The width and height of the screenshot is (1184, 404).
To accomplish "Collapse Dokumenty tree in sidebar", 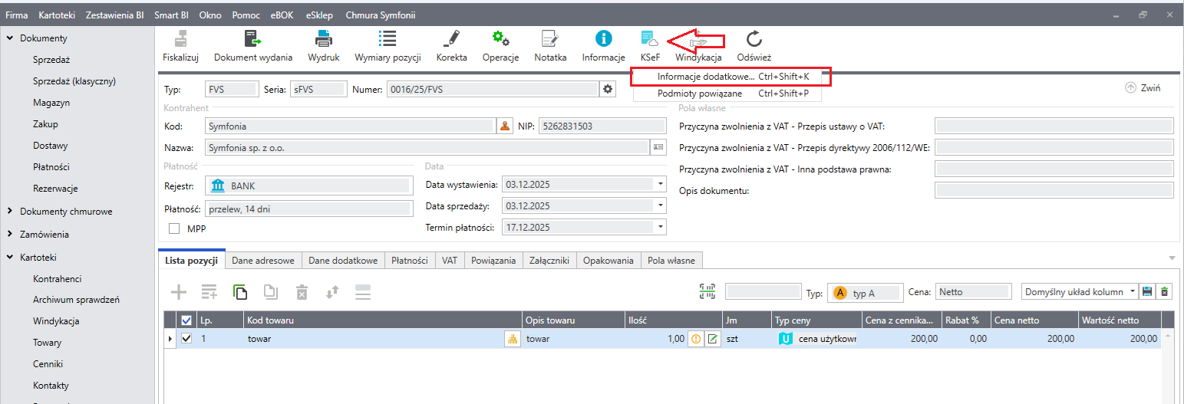I will 10,38.
